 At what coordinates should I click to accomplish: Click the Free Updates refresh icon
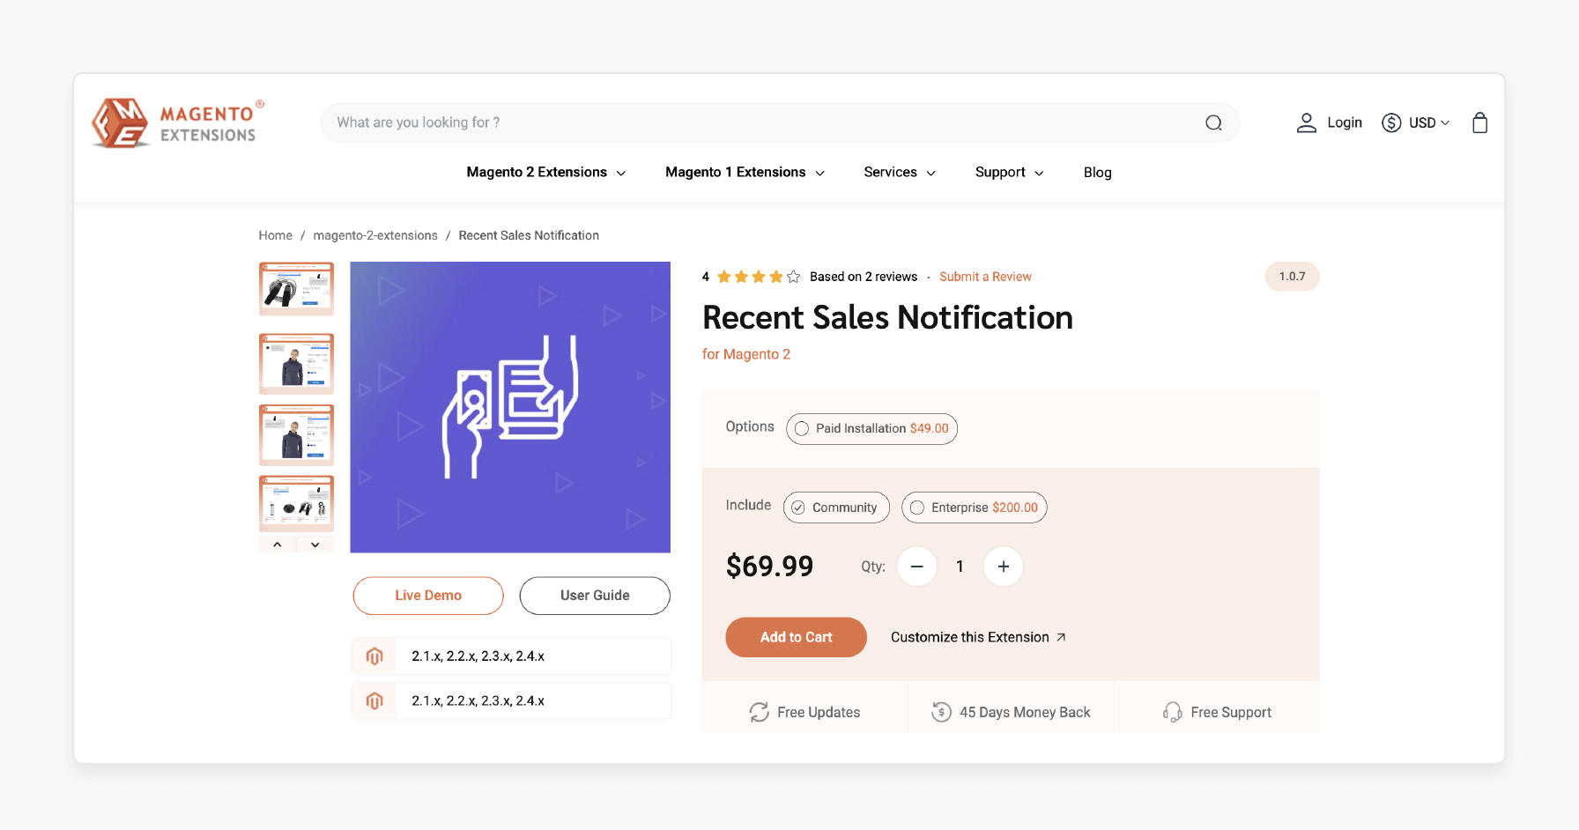759,711
